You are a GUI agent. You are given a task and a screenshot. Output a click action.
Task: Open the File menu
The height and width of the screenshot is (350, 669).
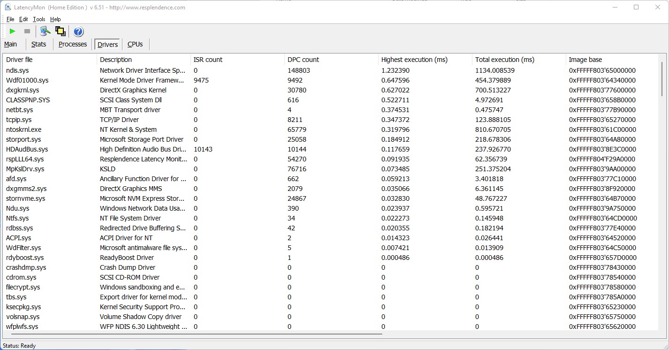pos(10,19)
